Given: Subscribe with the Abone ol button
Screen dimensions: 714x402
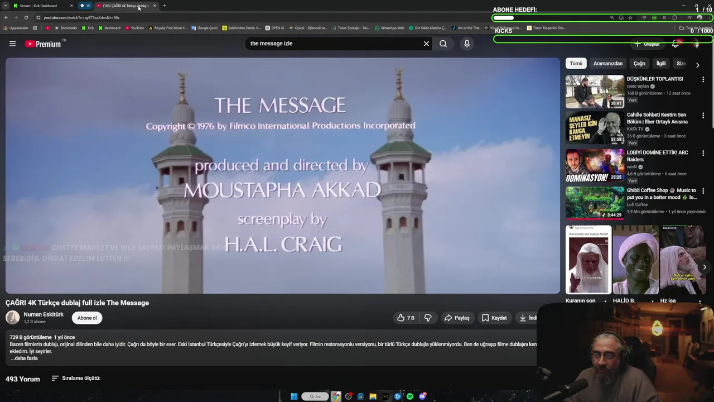Looking at the screenshot, I should (x=87, y=318).
